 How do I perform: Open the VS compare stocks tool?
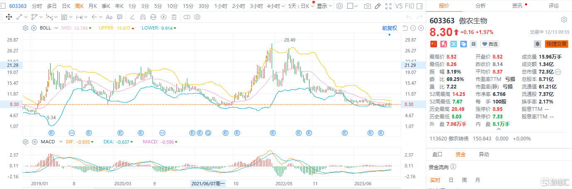pyautogui.click(x=399, y=6)
